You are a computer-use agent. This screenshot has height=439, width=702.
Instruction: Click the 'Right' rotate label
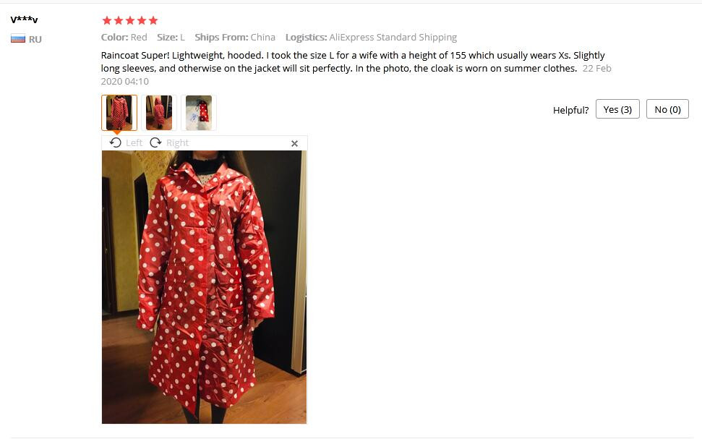[177, 143]
